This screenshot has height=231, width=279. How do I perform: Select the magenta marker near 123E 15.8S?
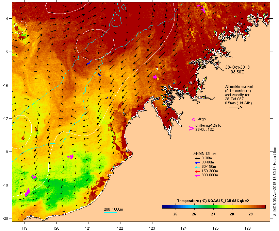[155, 77]
